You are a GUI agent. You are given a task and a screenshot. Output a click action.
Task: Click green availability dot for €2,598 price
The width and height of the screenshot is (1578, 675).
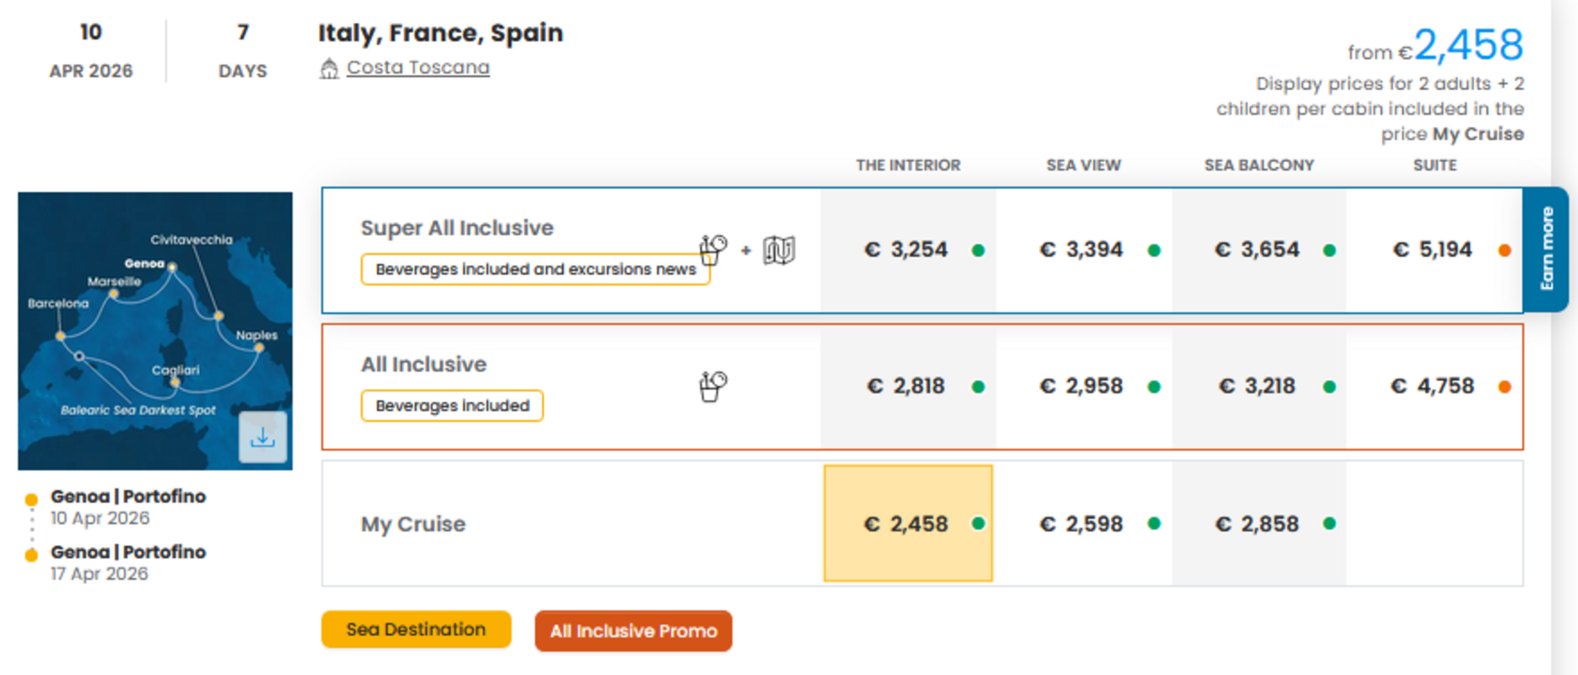(1154, 524)
